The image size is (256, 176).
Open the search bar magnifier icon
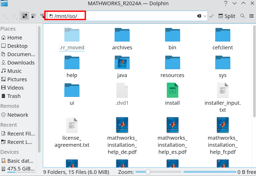point(243,16)
